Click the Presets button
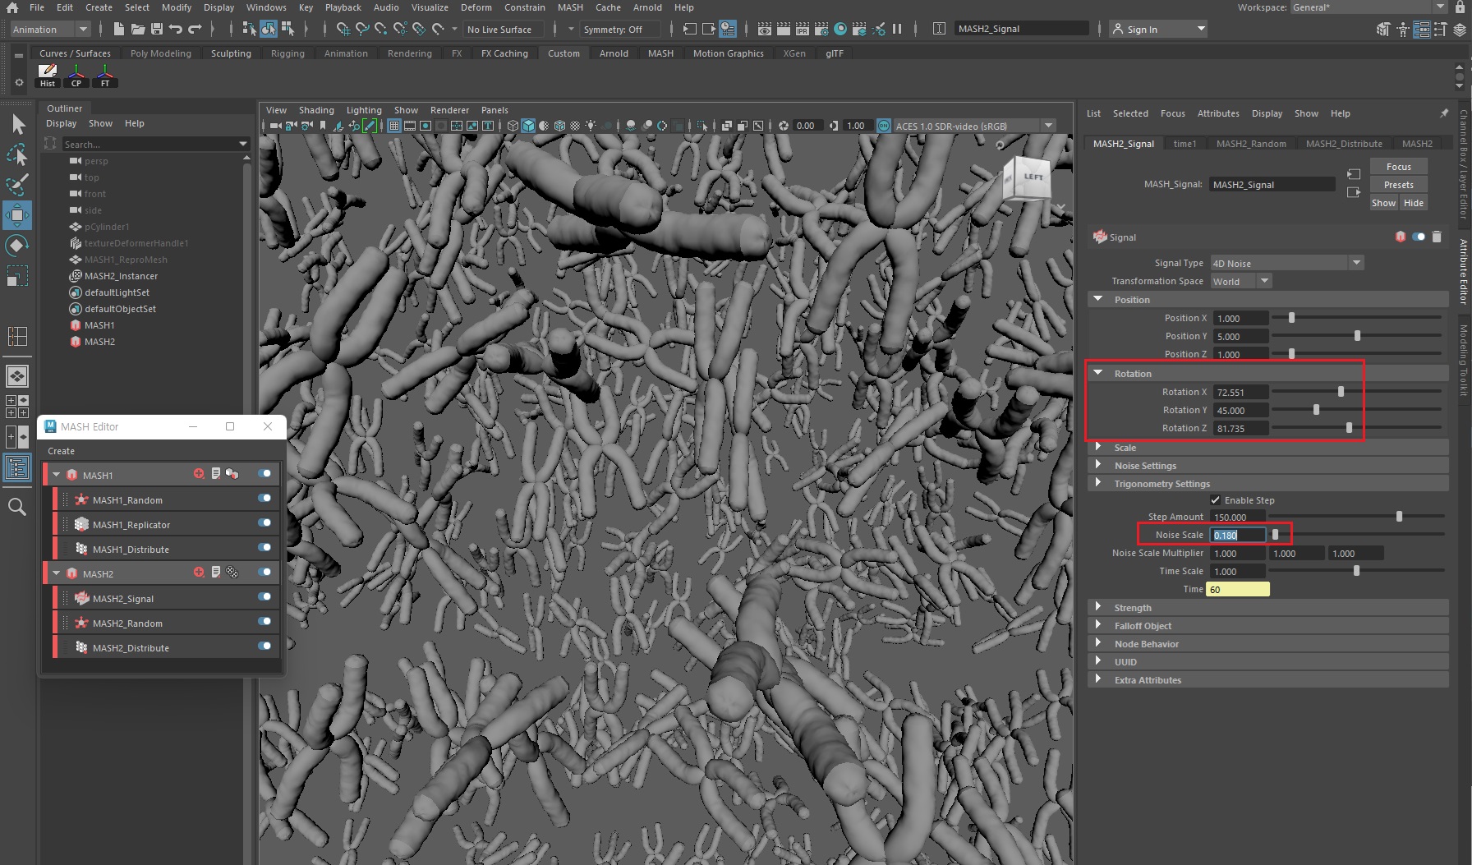 pyautogui.click(x=1398, y=185)
